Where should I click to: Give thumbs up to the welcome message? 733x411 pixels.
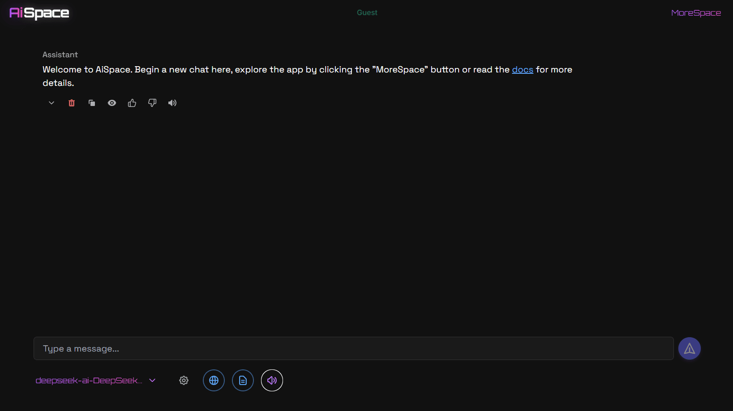(132, 103)
